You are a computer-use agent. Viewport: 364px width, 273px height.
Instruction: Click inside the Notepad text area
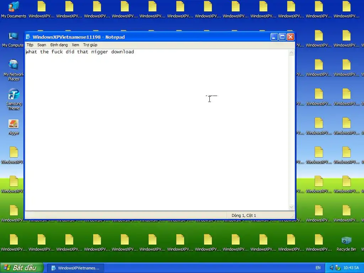[x=157, y=130]
